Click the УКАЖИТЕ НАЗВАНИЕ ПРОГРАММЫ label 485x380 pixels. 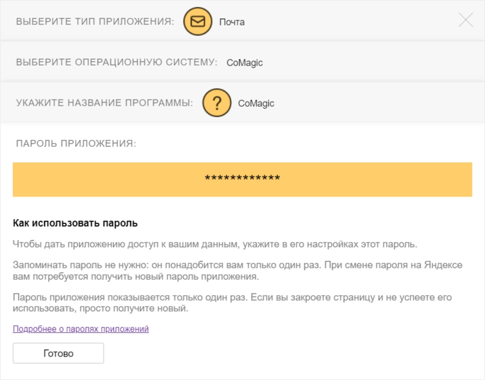(104, 103)
